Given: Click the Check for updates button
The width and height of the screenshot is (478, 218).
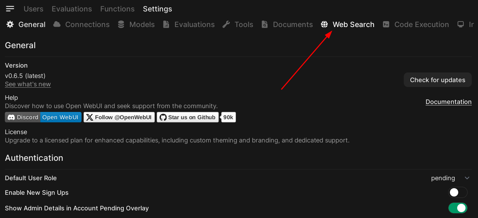Looking at the screenshot, I should coord(437,80).
